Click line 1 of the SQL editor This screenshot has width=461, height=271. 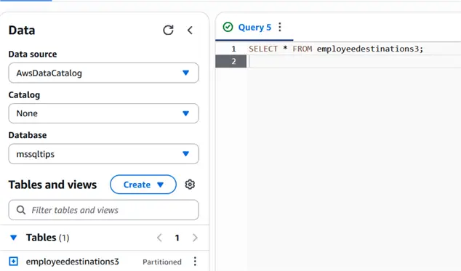tap(336, 49)
